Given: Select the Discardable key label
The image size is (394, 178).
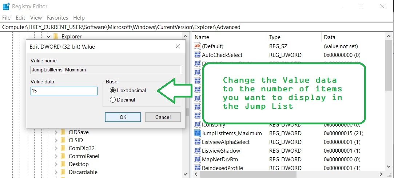Looking at the screenshot, I should 83,172.
